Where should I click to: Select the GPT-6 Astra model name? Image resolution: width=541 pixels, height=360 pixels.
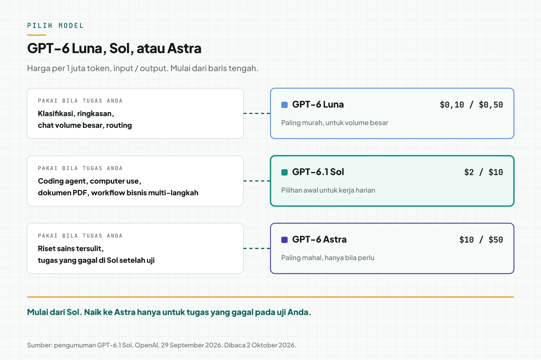[319, 239]
